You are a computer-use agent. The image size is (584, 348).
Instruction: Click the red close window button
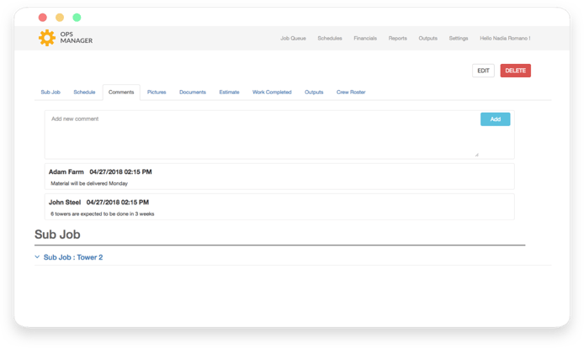click(43, 18)
